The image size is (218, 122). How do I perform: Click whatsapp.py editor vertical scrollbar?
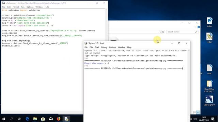(106, 60)
